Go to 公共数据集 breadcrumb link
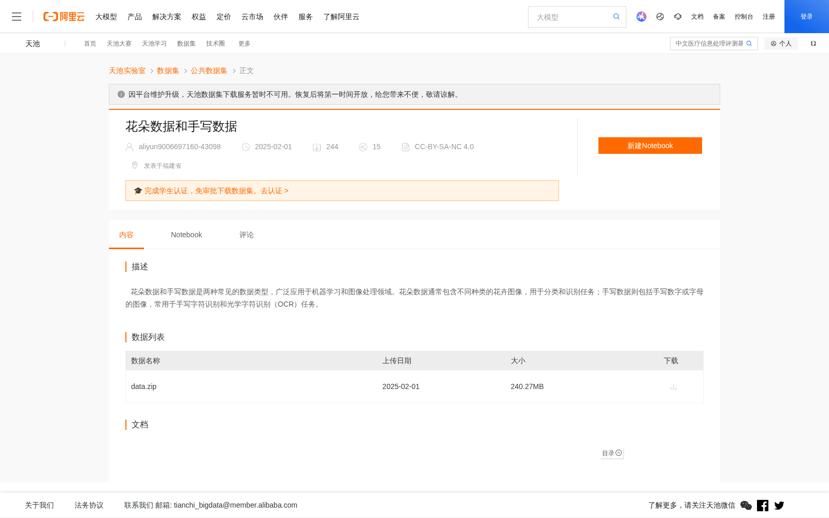The width and height of the screenshot is (829, 518). [209, 70]
